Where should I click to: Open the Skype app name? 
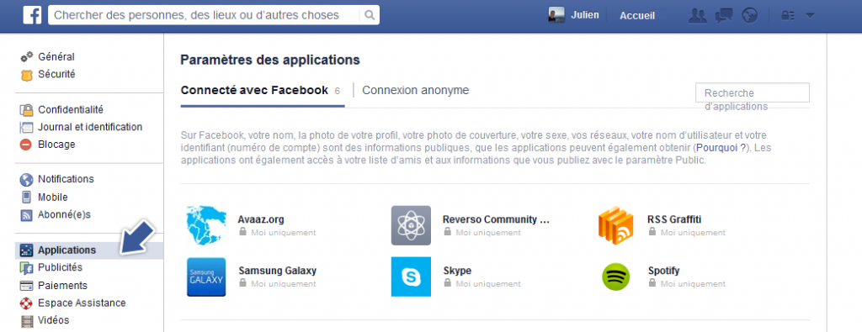coord(457,271)
